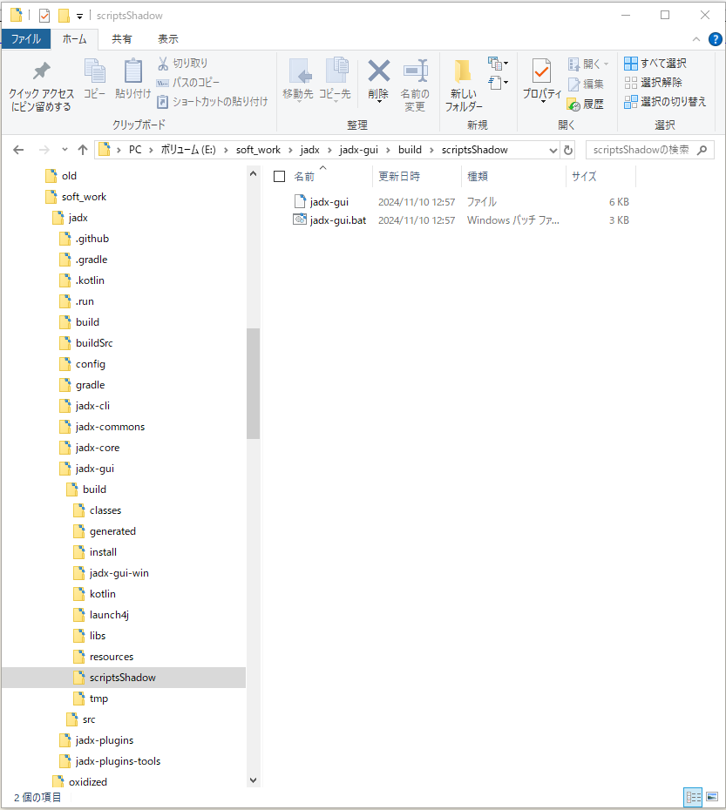Sort by 更新日時 column header

click(398, 177)
